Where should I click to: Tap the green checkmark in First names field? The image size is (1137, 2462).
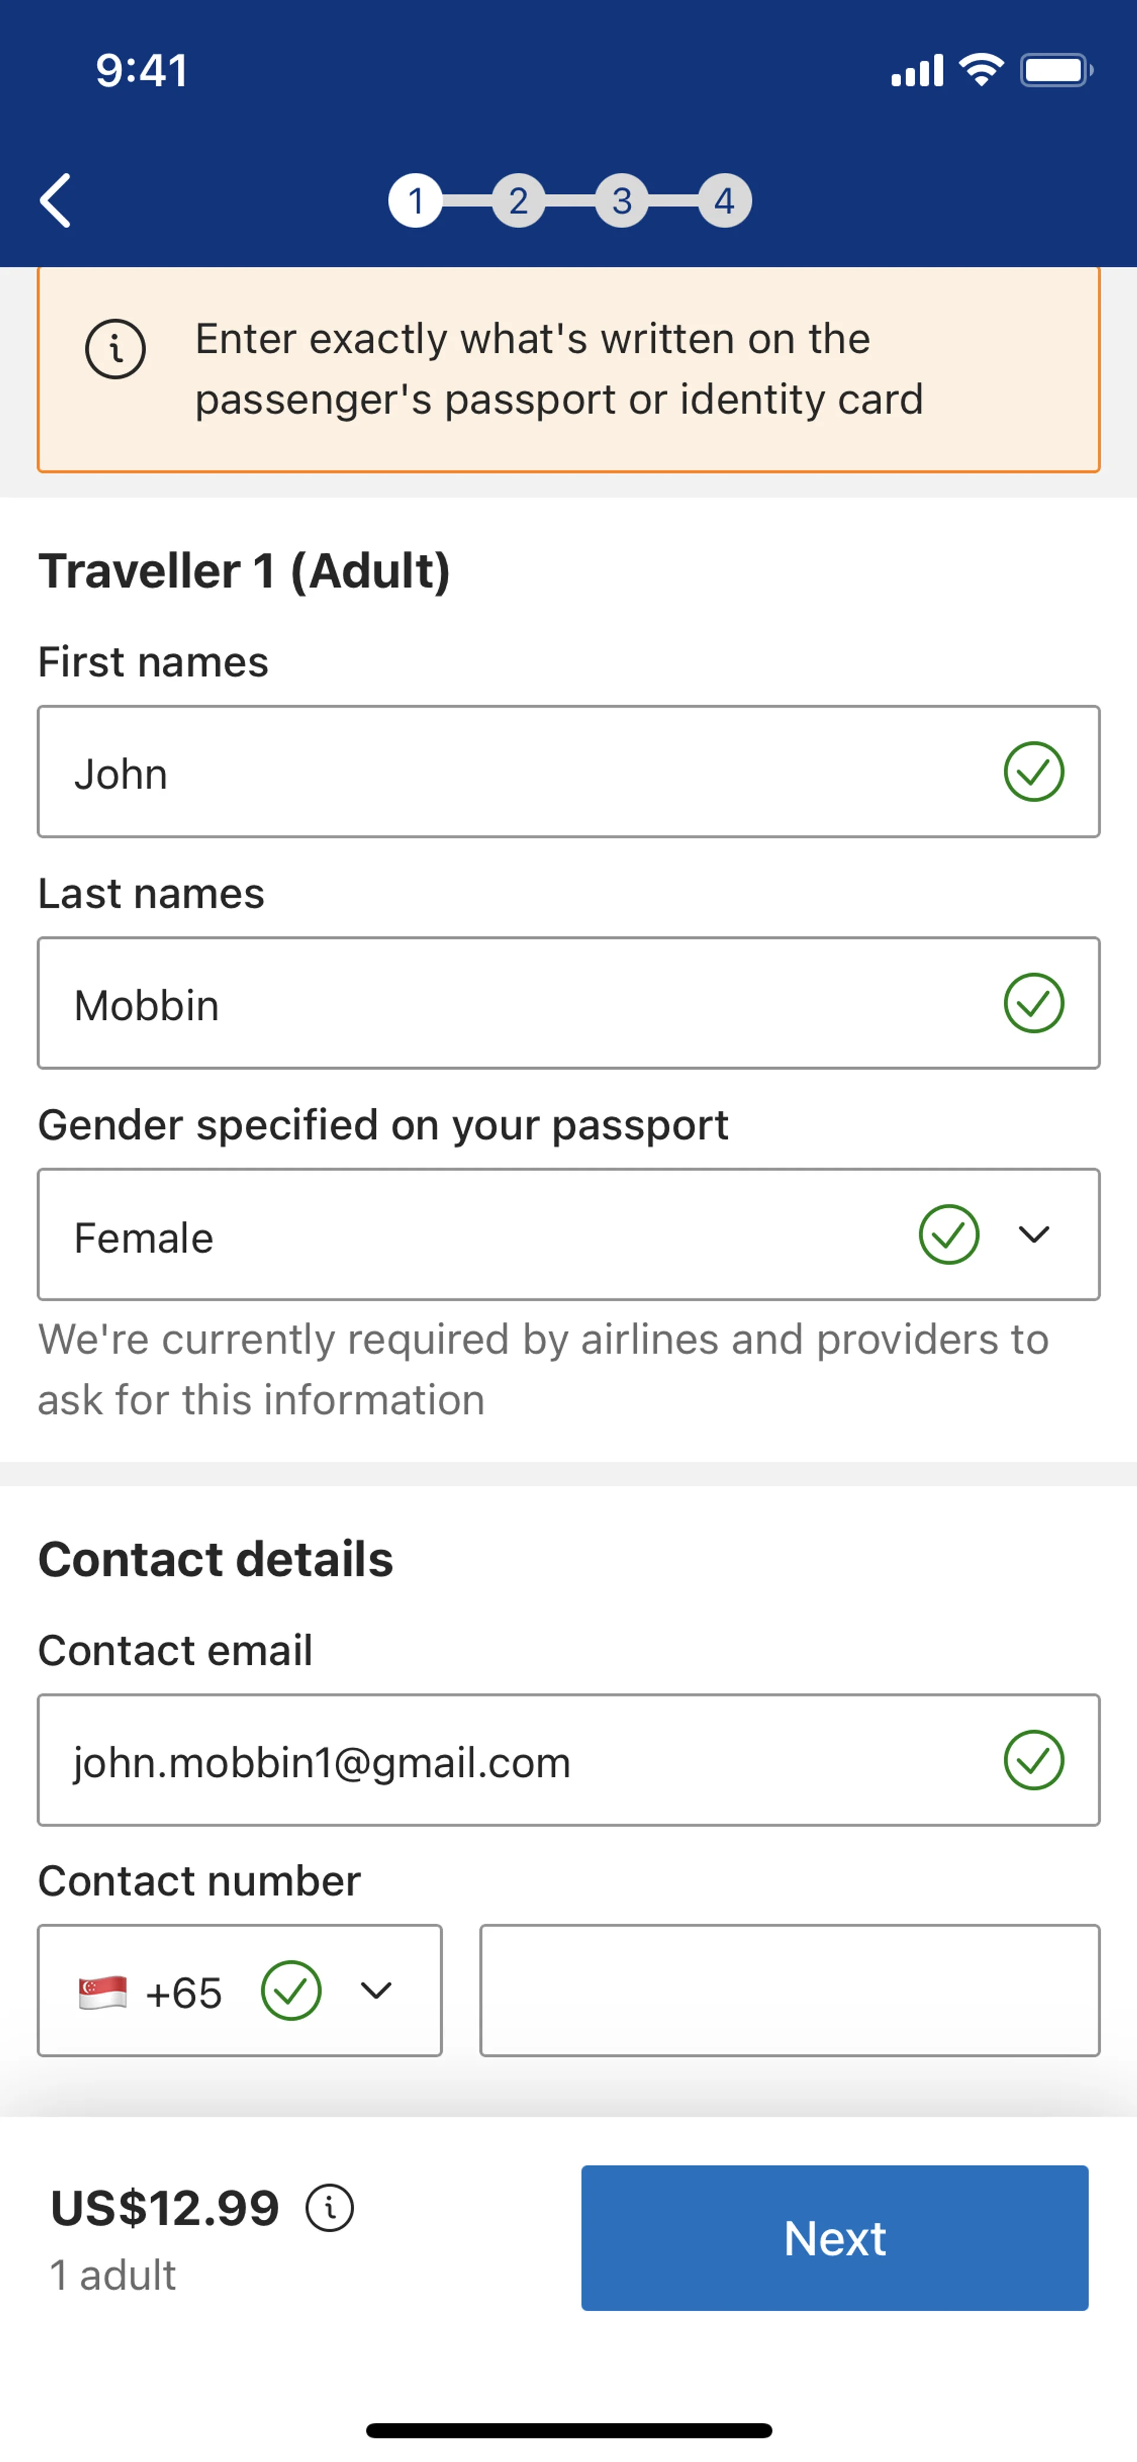[1033, 772]
